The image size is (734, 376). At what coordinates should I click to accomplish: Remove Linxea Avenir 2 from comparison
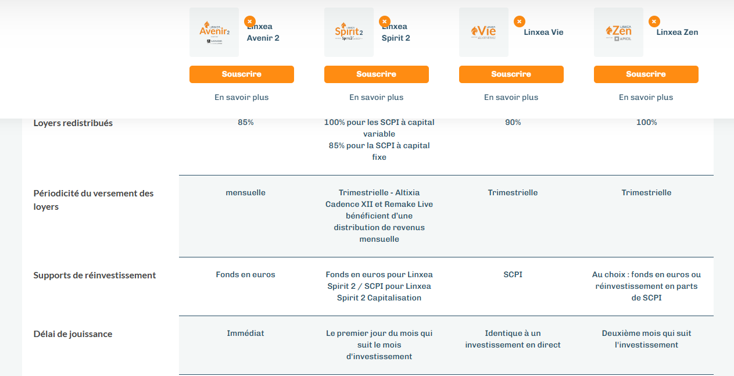tap(250, 22)
